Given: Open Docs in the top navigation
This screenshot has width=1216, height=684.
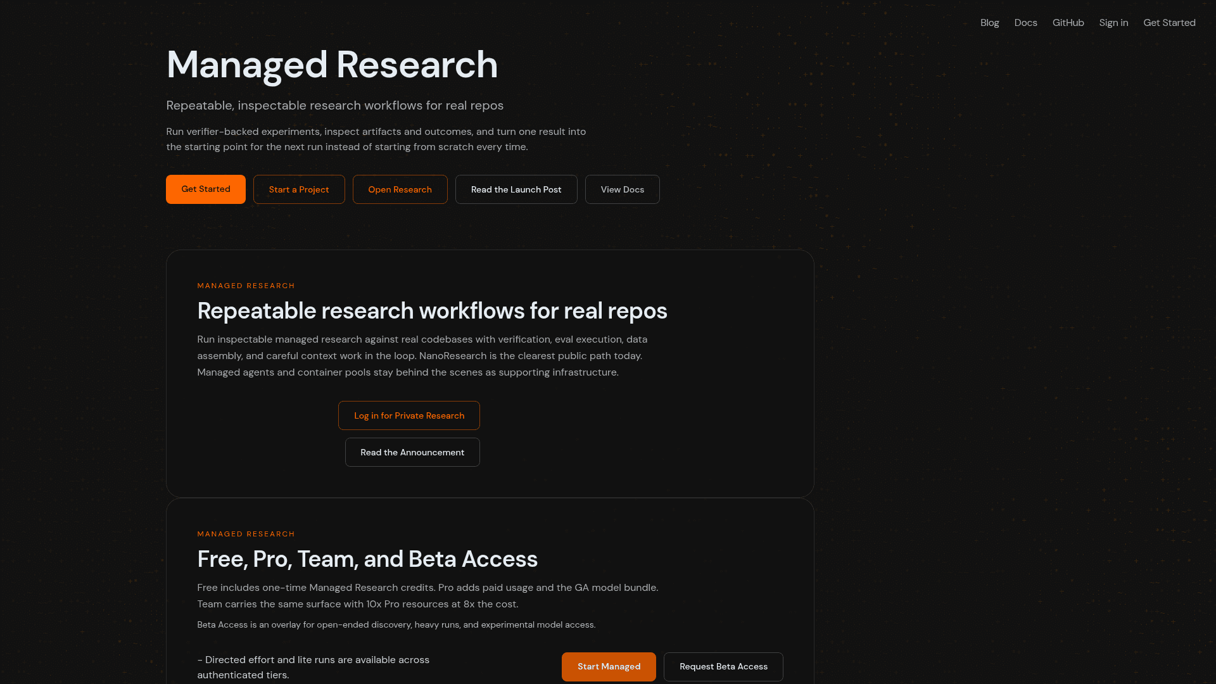Looking at the screenshot, I should [1025, 23].
